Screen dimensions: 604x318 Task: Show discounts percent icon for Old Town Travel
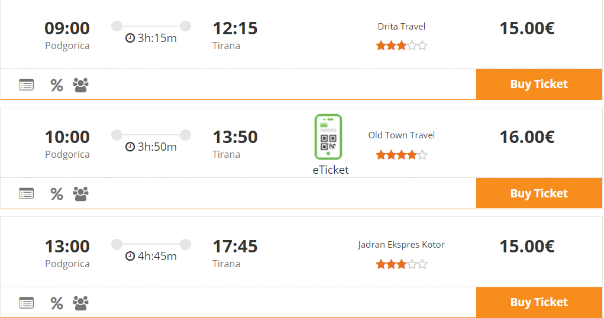56,194
